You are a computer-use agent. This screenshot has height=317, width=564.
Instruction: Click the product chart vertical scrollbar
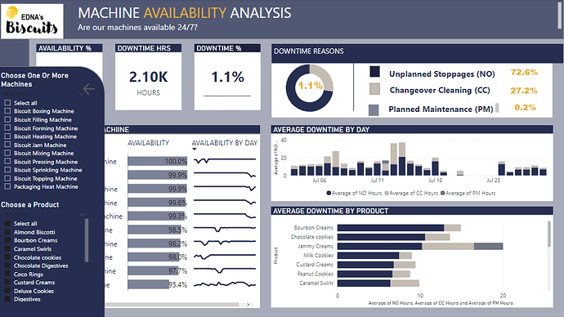point(549,234)
